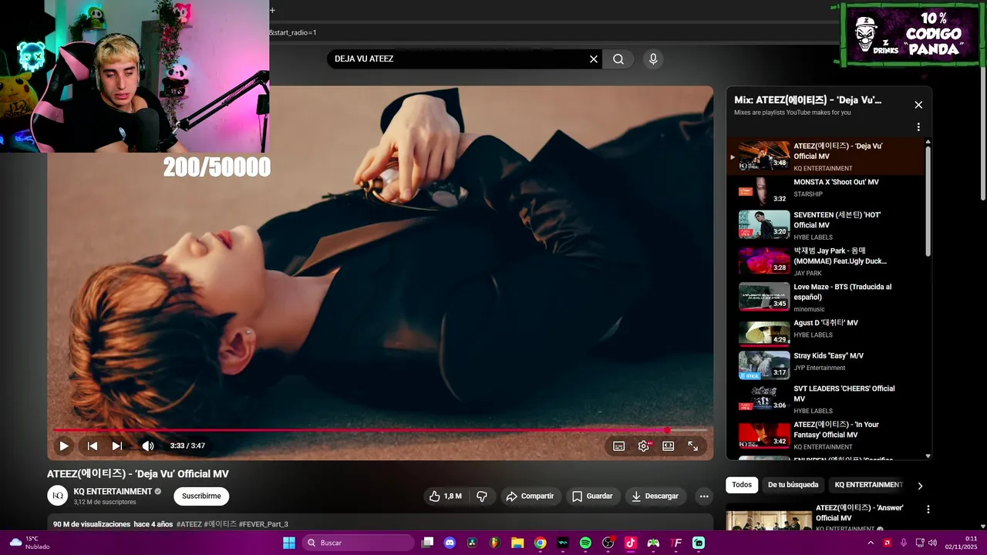Toggle subtitles in the video player
Screen dimensions: 987x555
618,446
